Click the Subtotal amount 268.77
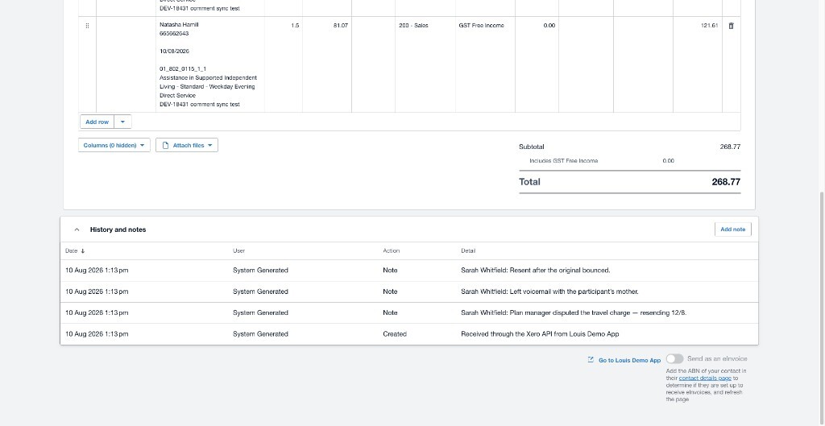Image resolution: width=825 pixels, height=426 pixels. coord(730,147)
